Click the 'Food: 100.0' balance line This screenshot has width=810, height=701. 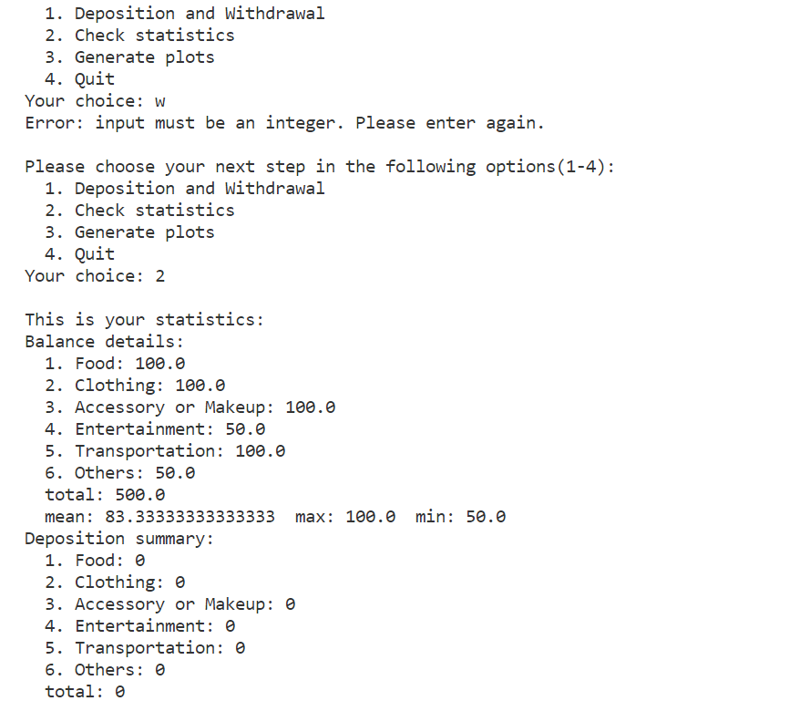pos(115,364)
